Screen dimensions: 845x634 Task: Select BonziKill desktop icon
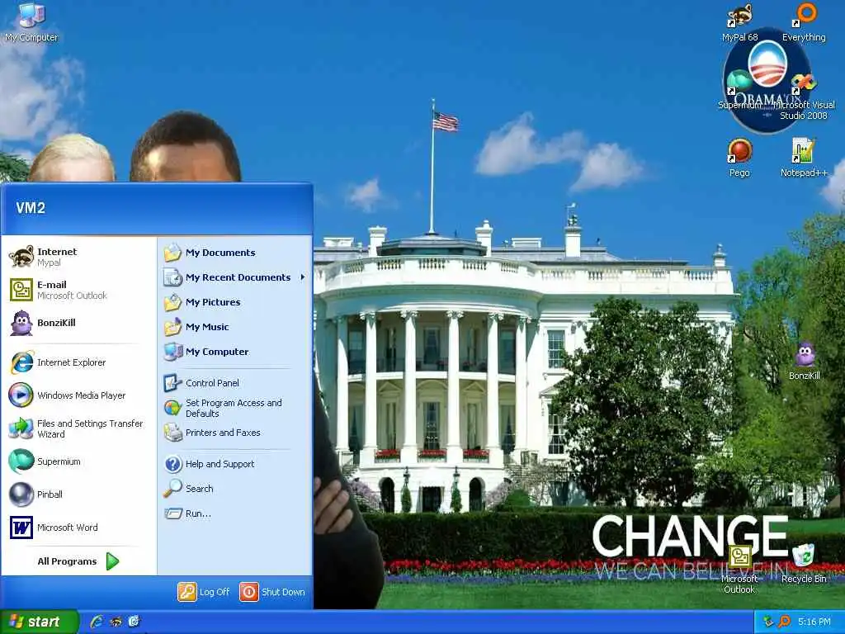(x=804, y=361)
